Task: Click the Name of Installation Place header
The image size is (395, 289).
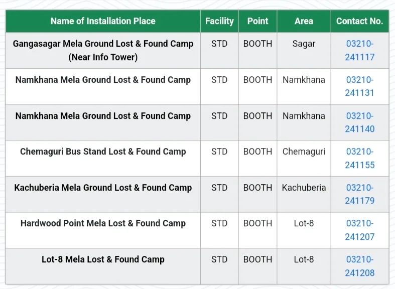Action: point(103,21)
